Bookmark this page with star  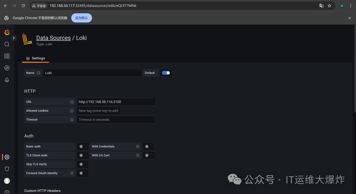(x=329, y=6)
